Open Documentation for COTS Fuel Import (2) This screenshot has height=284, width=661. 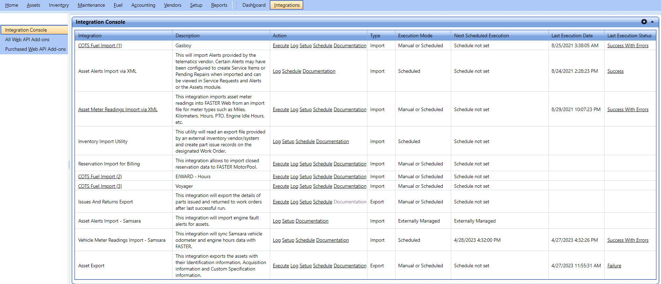tap(350, 176)
